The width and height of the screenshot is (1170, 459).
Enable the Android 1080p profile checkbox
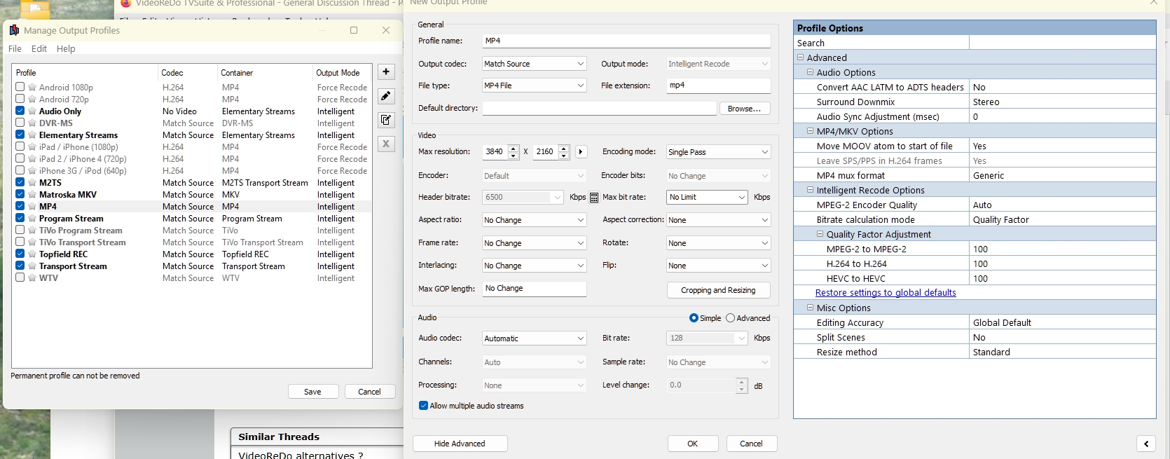(x=20, y=87)
